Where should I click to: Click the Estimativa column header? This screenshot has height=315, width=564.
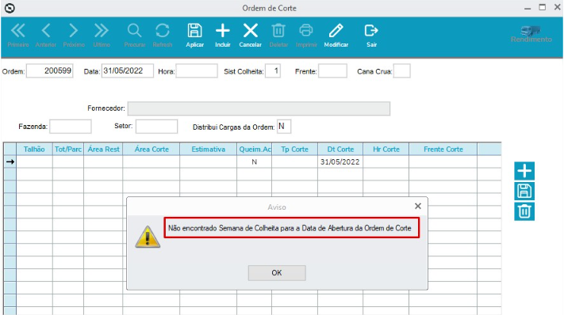(209, 150)
